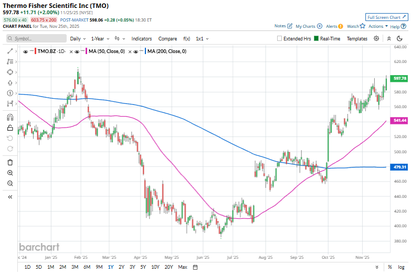Open the My Charts link
Viewport: 411px width, 274px height.
tap(305, 26)
